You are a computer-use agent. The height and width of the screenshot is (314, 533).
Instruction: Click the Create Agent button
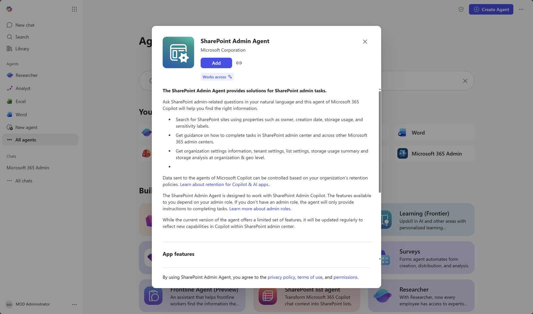[x=491, y=9]
